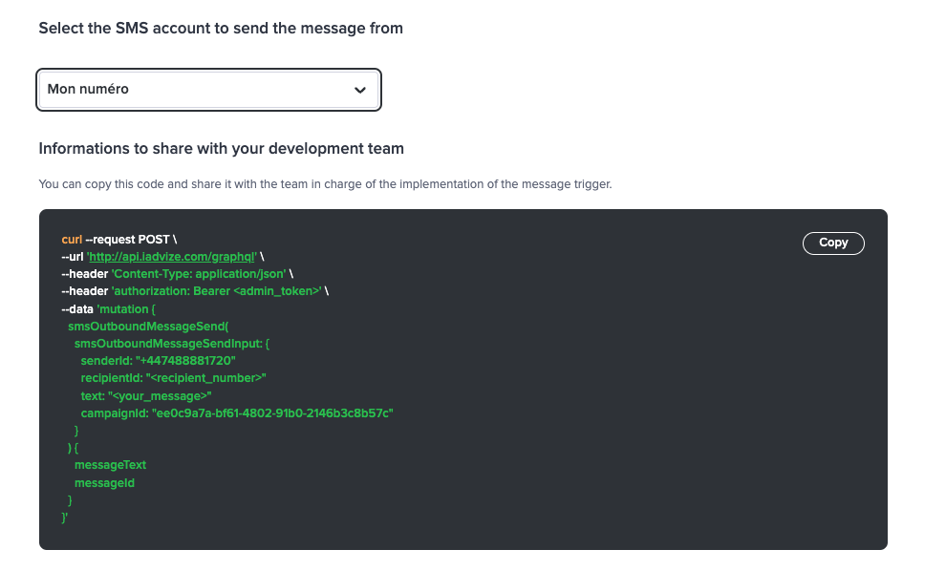946x571 pixels.
Task: Click the recipientId placeholder line
Action: pyautogui.click(x=174, y=378)
